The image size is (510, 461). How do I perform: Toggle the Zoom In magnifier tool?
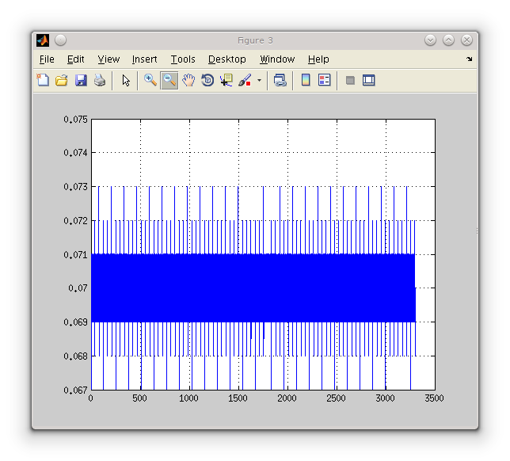pyautogui.click(x=150, y=80)
